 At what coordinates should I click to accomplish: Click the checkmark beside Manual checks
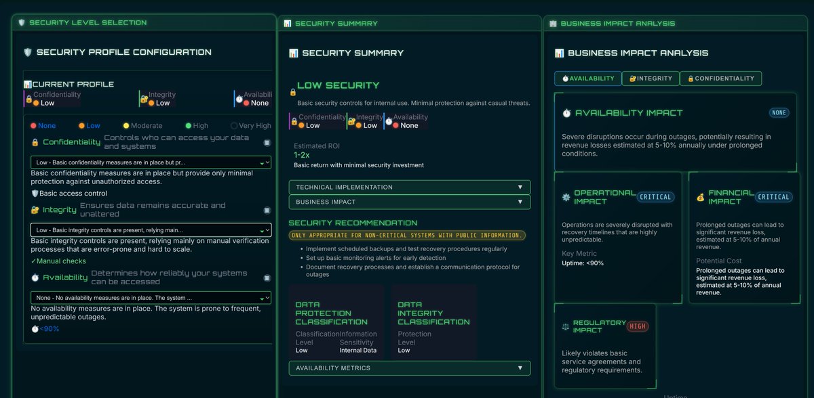coord(34,261)
